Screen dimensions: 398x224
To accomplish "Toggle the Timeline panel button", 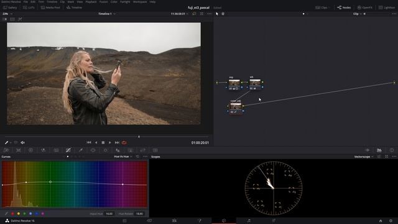I will coord(74,7).
